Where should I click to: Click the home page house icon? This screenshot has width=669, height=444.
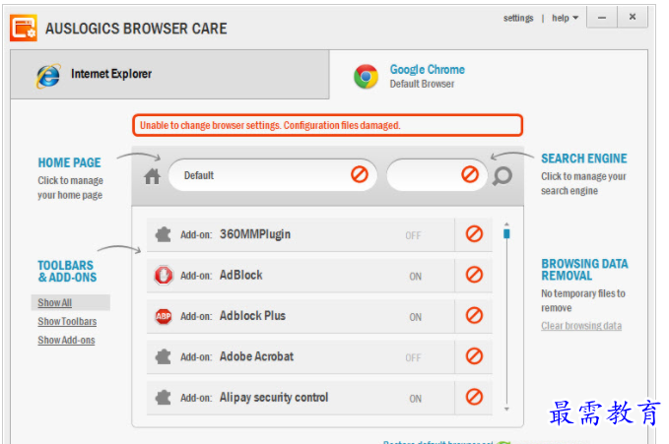click(153, 176)
